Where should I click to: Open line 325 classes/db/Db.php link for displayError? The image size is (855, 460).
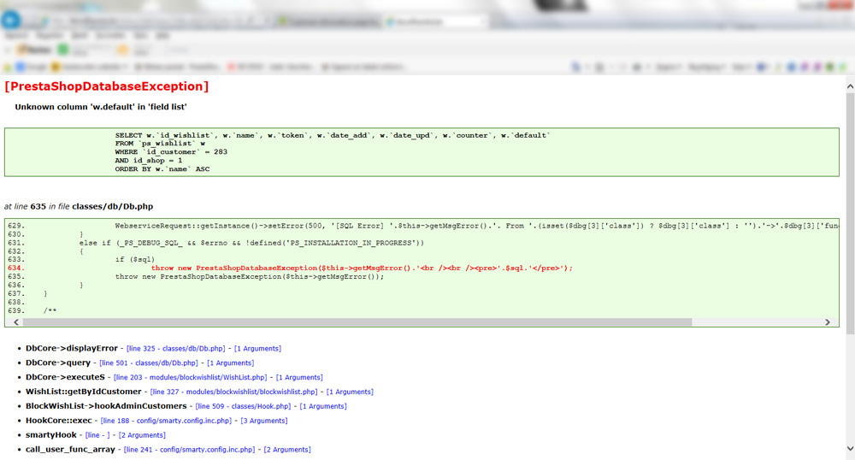(175, 348)
